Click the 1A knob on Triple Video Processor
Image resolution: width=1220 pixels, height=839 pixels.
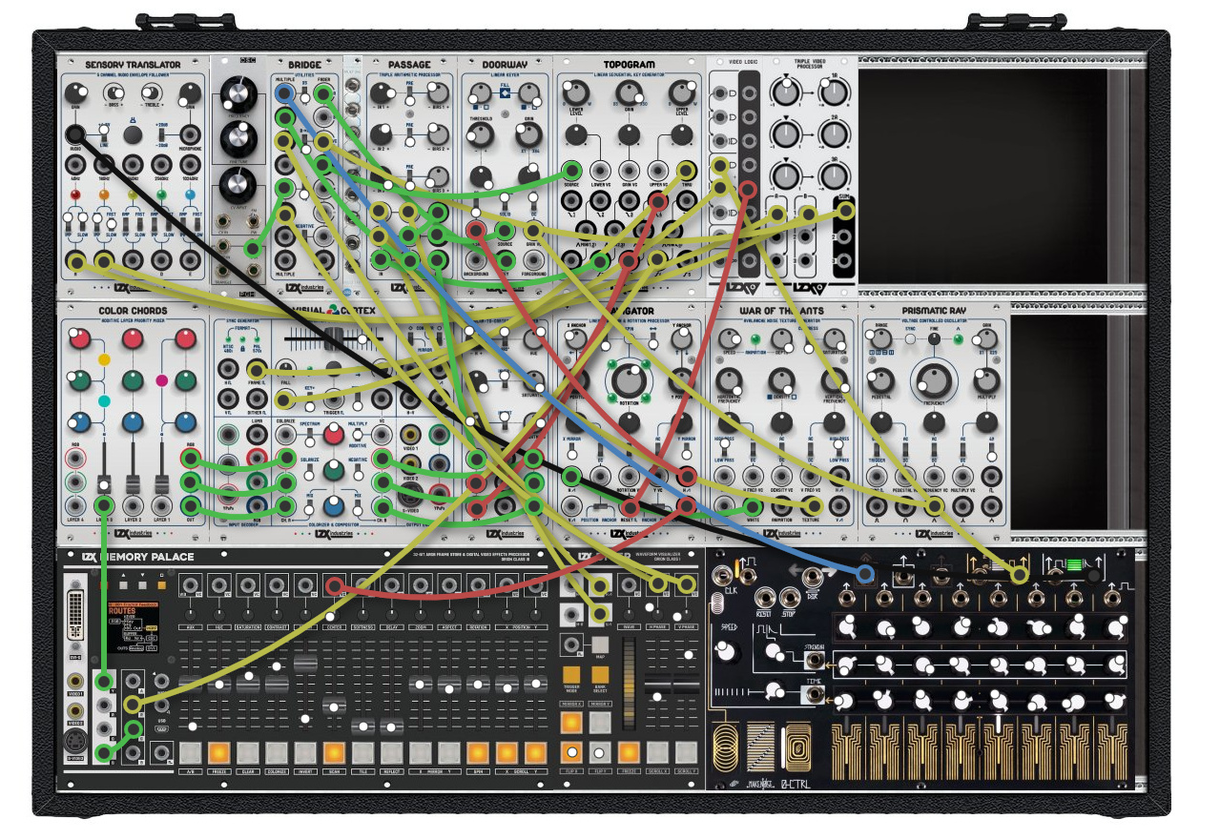click(x=833, y=92)
